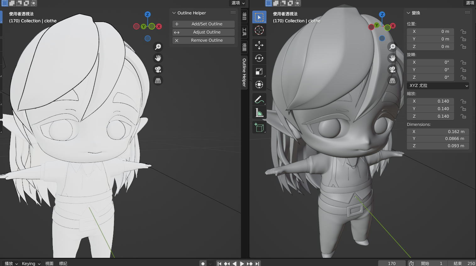Choose subtract selection mode in left viewport header
476x266 pixels.
coord(19,3)
